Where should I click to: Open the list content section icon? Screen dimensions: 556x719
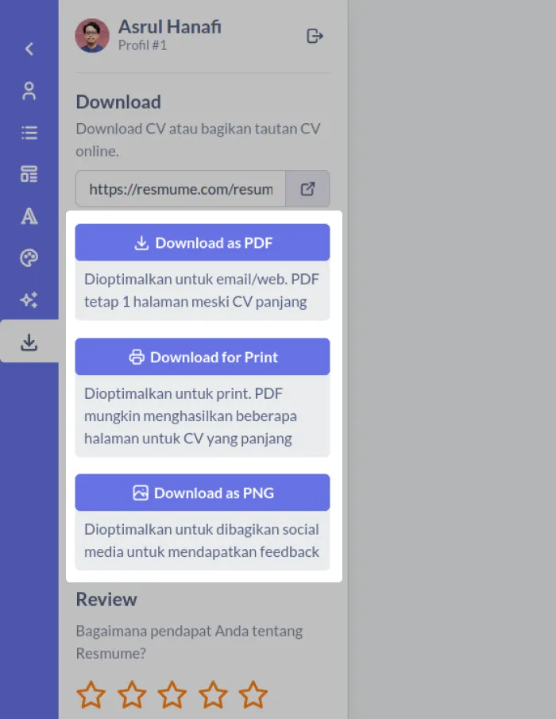(29, 133)
